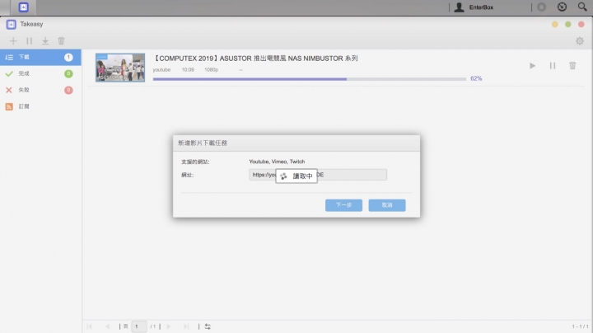This screenshot has width=593, height=333.
Task: Click the 網址 URL input field
Action: (x=318, y=175)
